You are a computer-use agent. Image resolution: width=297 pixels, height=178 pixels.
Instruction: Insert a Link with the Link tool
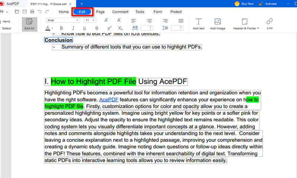click(270, 24)
